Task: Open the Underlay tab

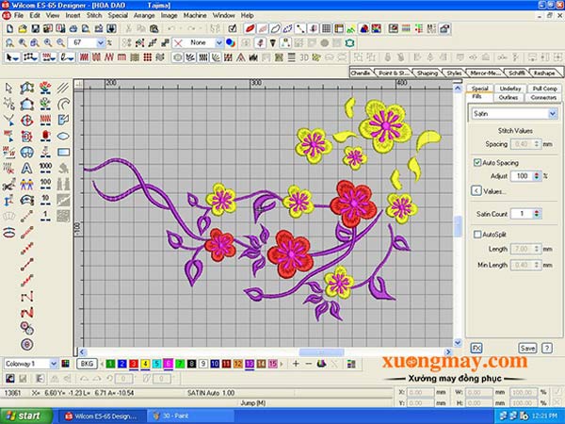Action: (509, 88)
